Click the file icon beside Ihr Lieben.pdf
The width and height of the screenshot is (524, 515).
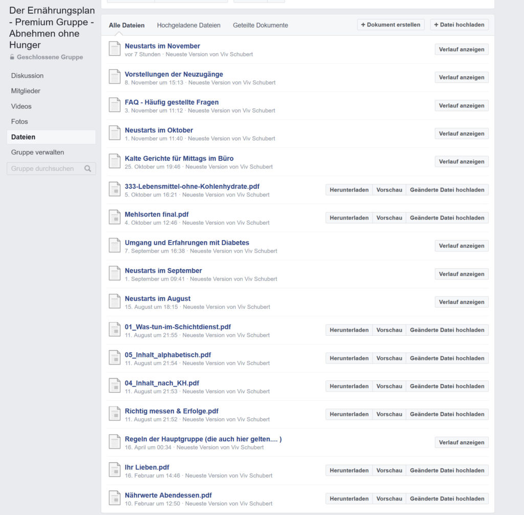click(115, 470)
